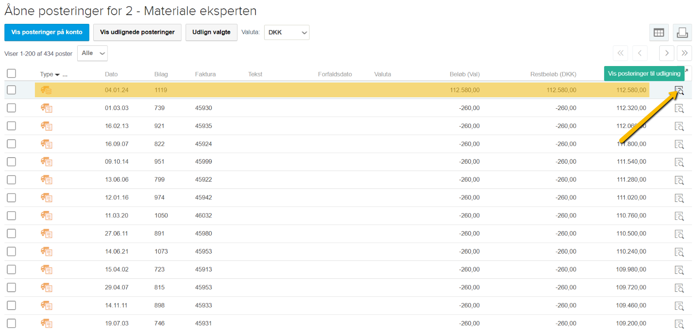This screenshot has height=332, width=695.
Task: Show settlement entries for voucher 739
Action: point(679,108)
